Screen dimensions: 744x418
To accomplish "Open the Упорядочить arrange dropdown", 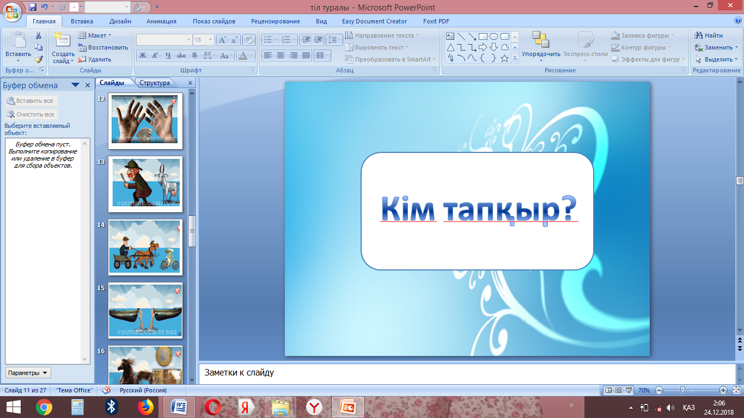I will click(540, 54).
